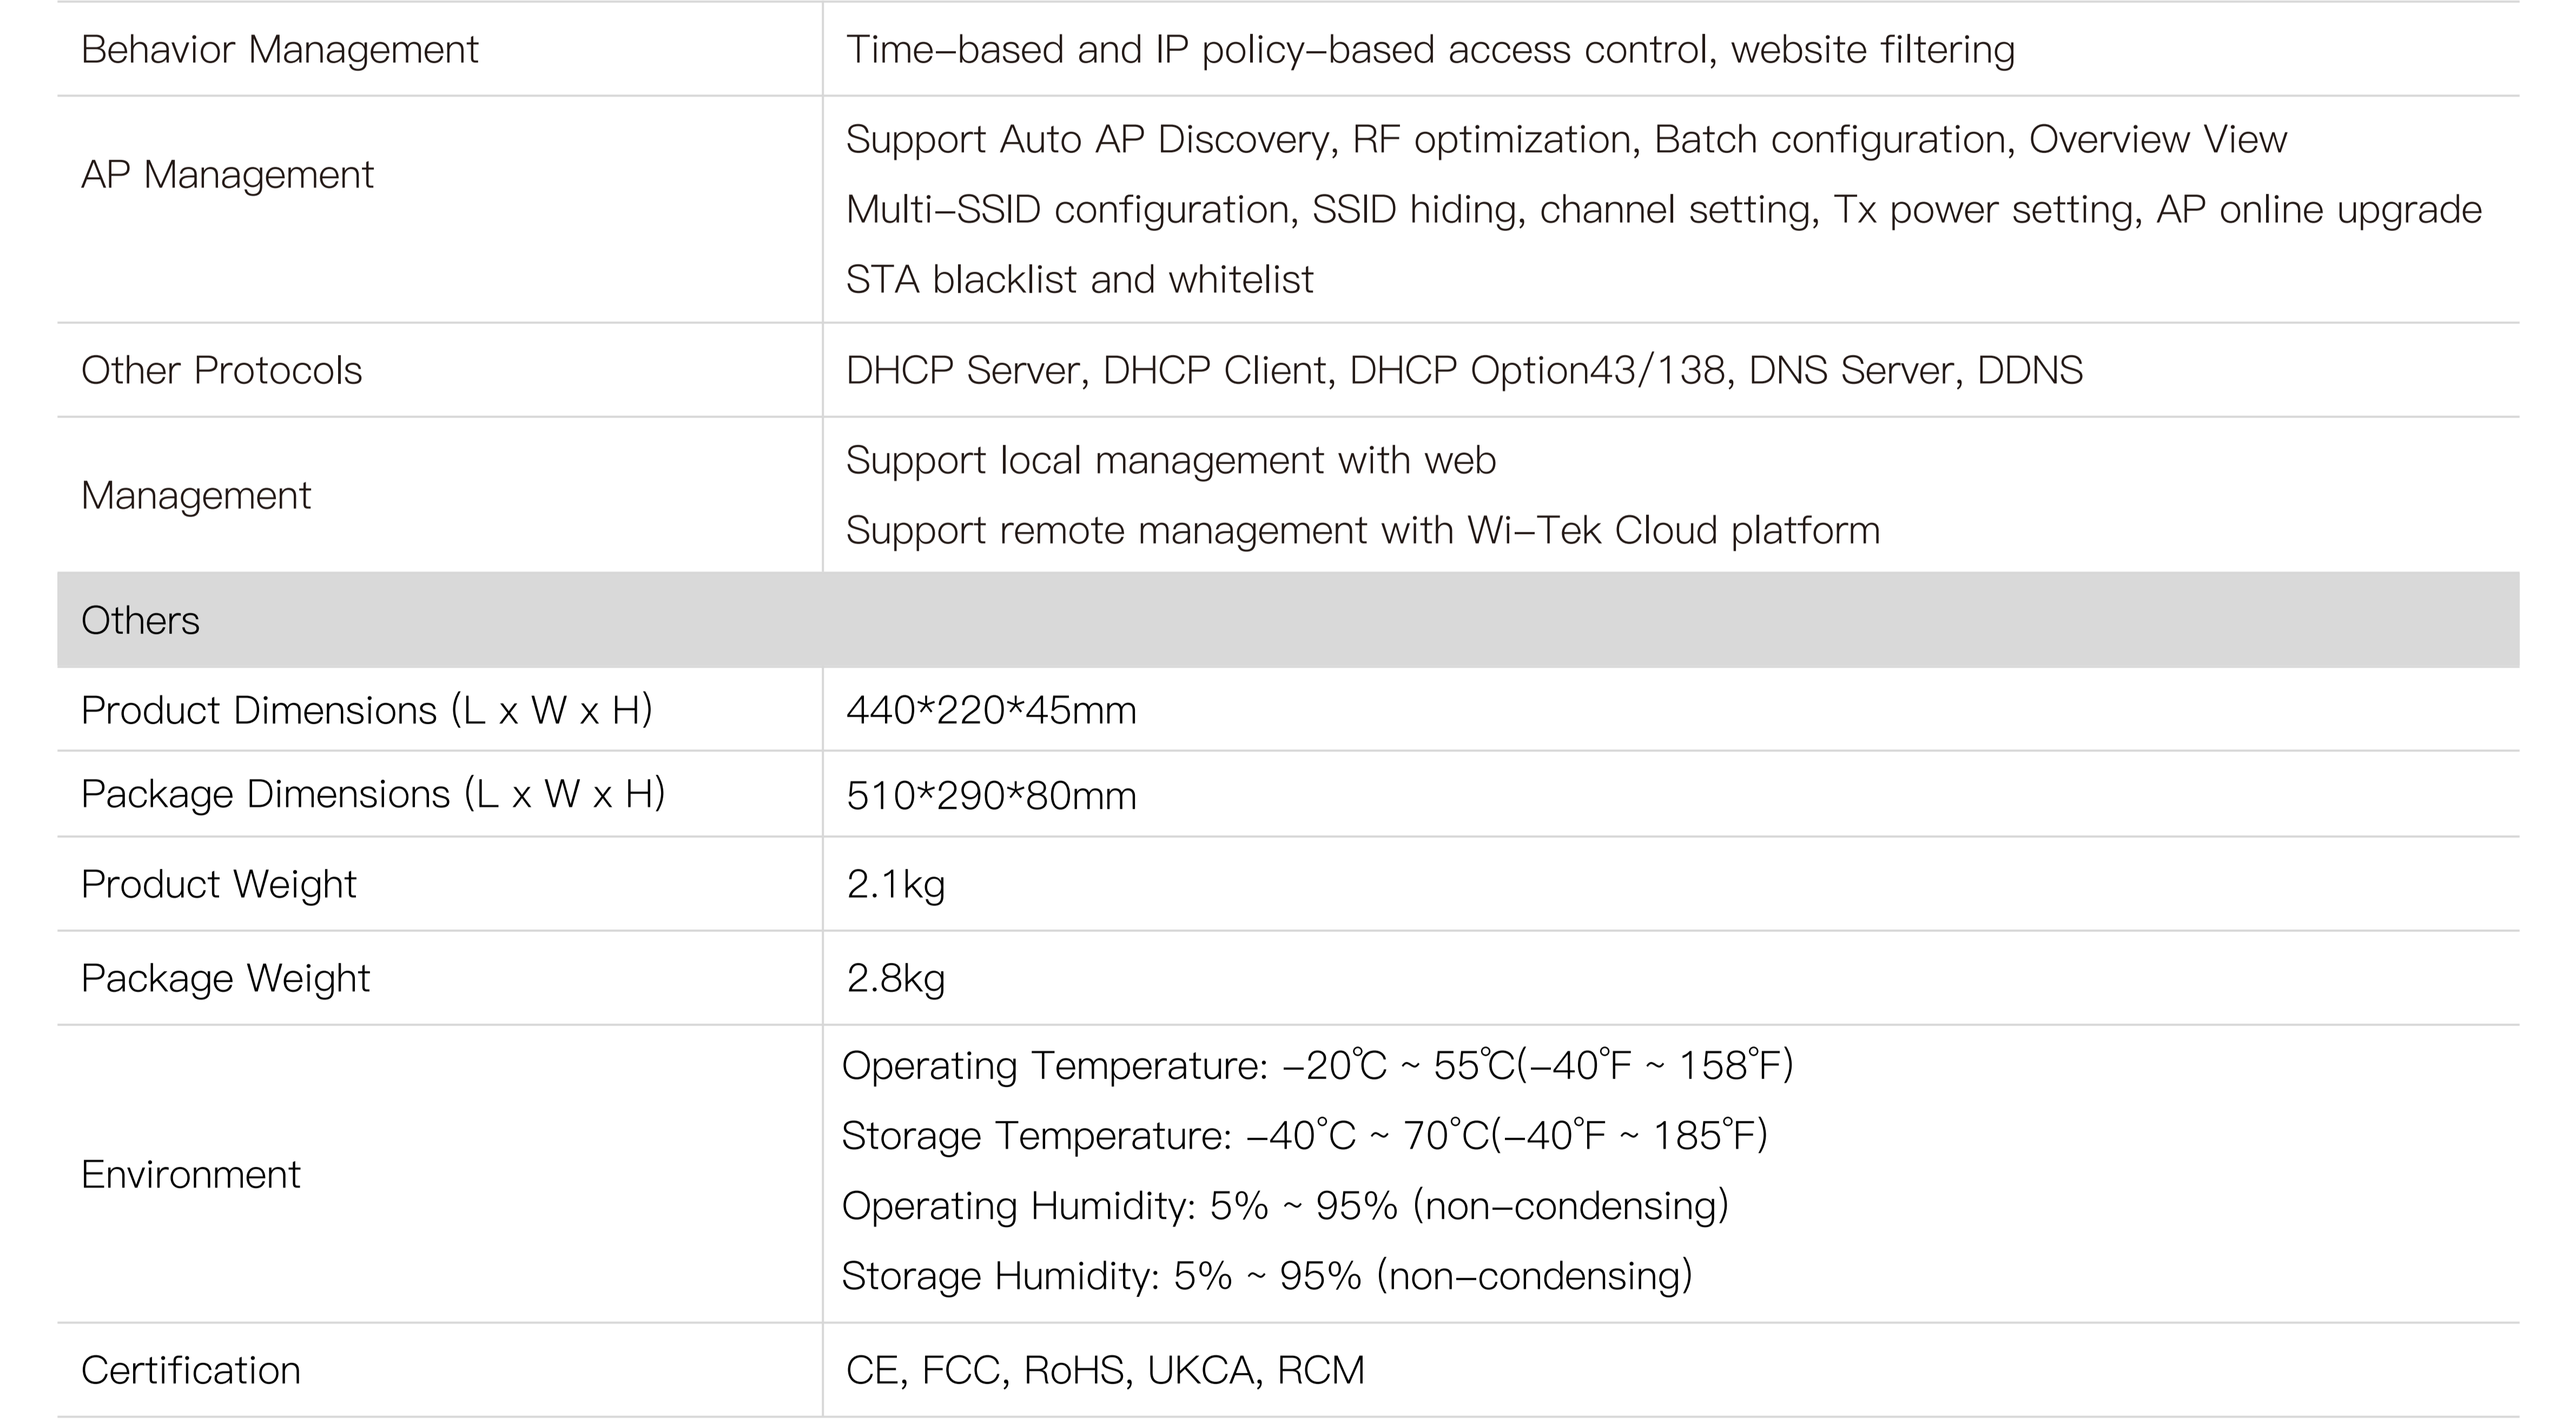Viewport: 2576px width, 1420px height.
Task: Click the Environment row label
Action: click(190, 1174)
